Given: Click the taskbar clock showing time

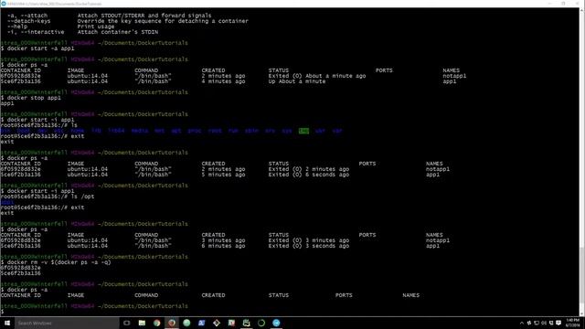Looking at the screenshot, I should (x=573, y=323).
